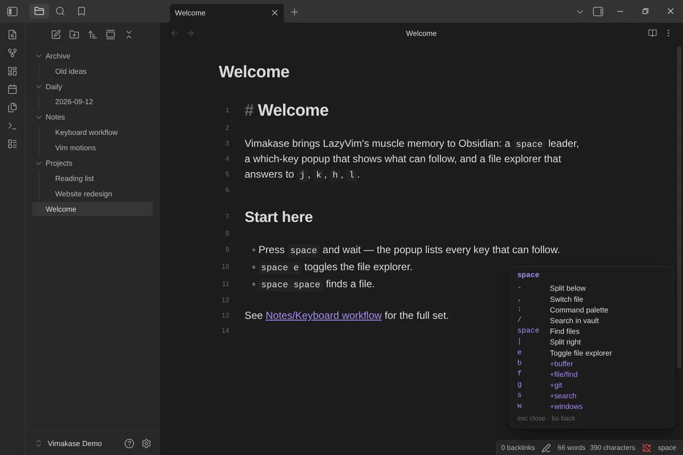
Task: Click 0 backlinks in status bar
Action: [x=518, y=448]
